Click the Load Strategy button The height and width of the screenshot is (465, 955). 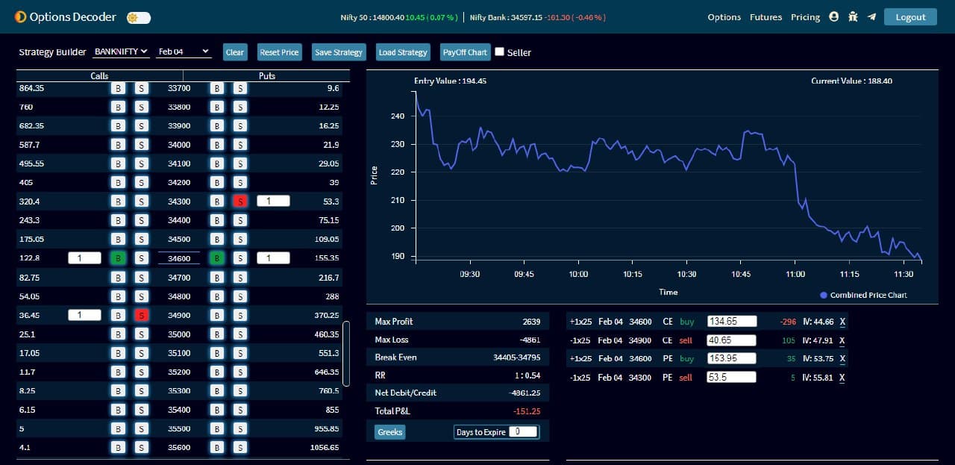click(403, 52)
